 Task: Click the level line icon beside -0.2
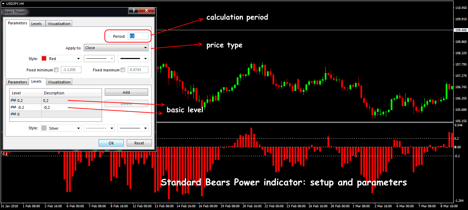(13, 107)
